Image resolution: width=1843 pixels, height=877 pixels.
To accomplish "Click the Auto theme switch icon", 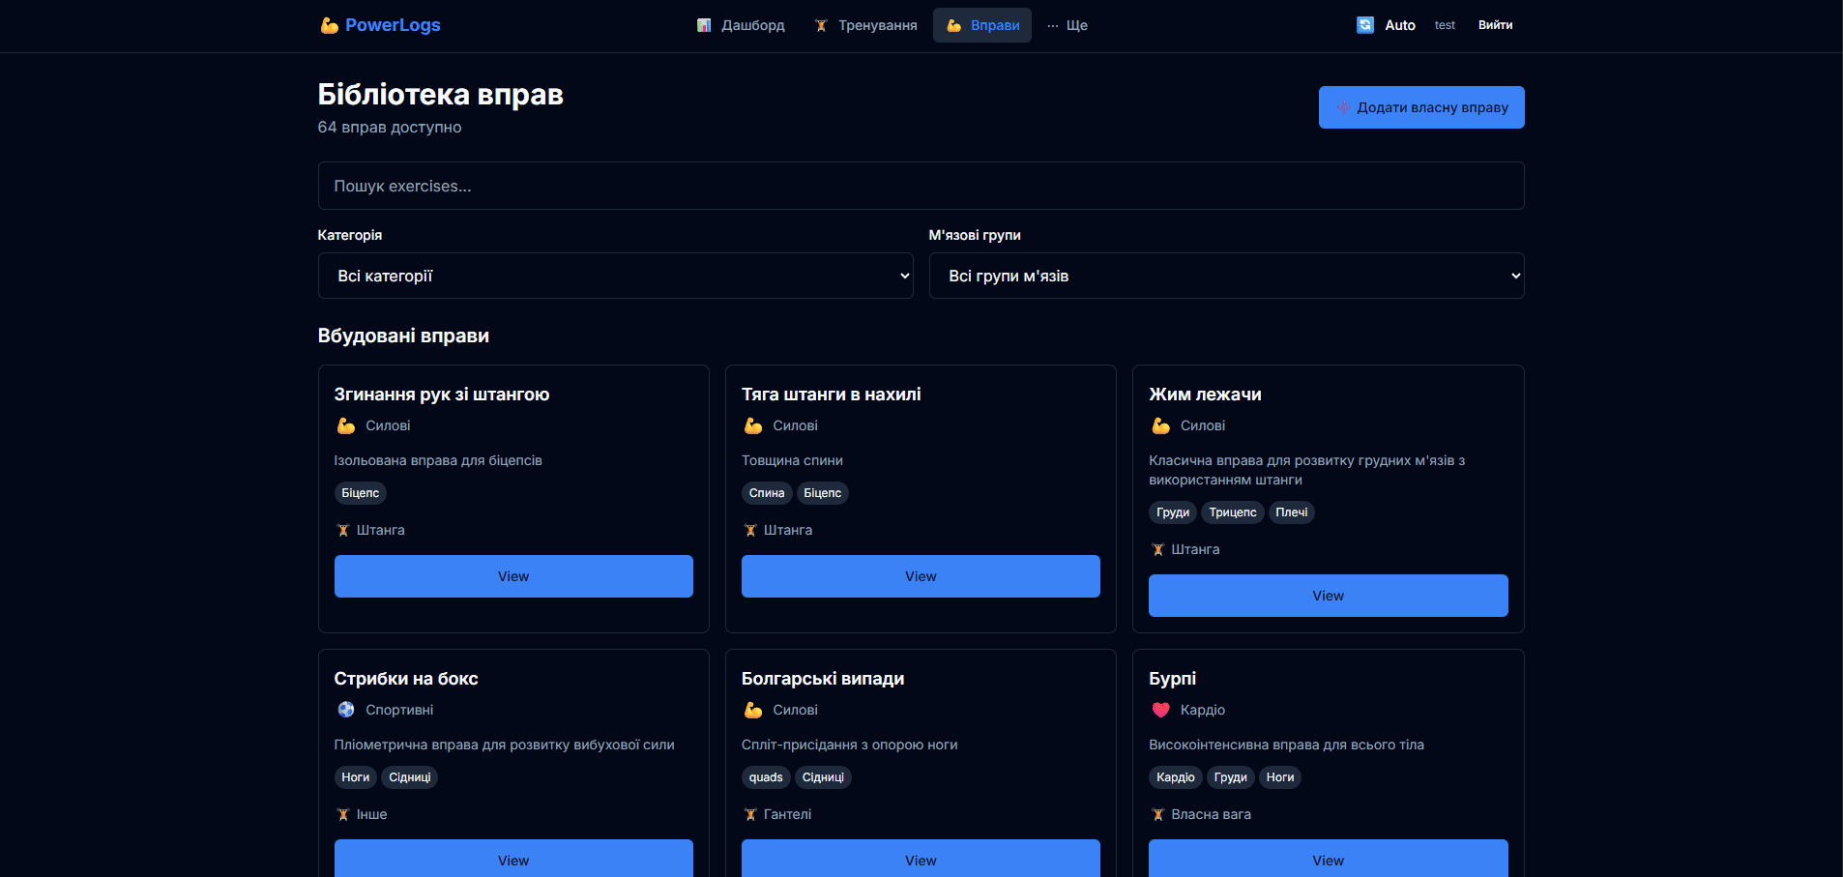I will [1364, 25].
